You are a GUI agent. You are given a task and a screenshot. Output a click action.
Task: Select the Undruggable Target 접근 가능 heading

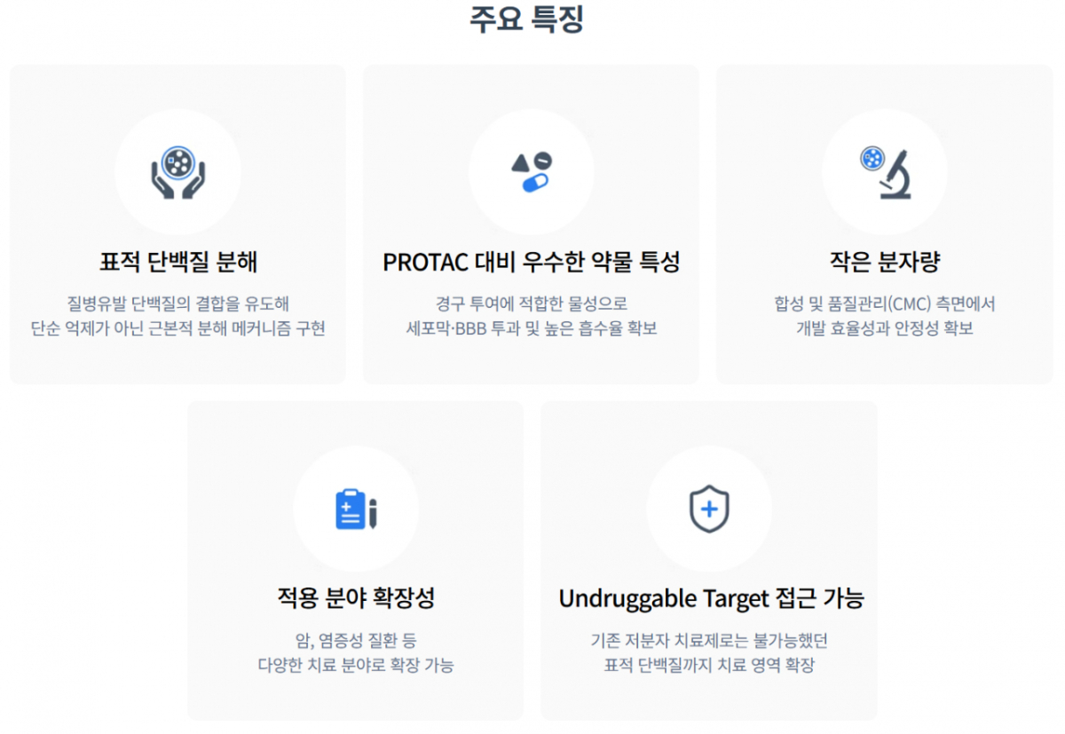pyautogui.click(x=711, y=599)
